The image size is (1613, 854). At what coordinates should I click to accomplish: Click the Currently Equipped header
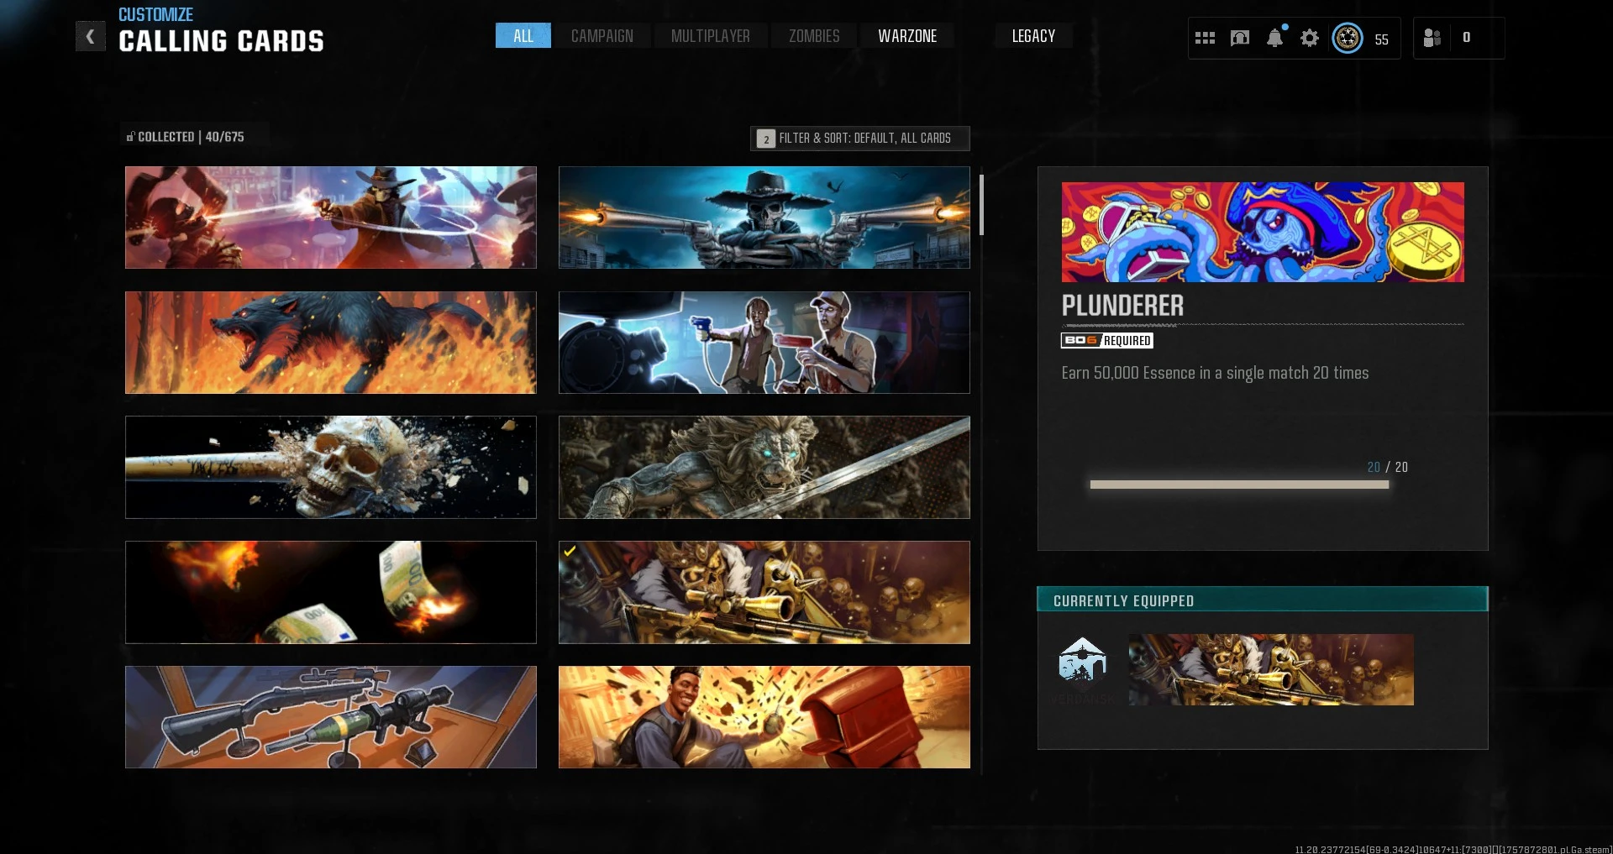click(1263, 600)
